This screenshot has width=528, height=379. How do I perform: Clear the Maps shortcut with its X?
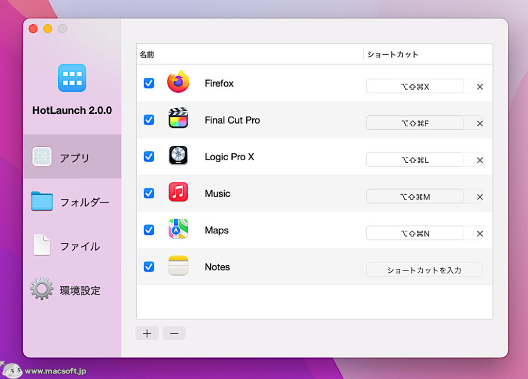(x=480, y=233)
